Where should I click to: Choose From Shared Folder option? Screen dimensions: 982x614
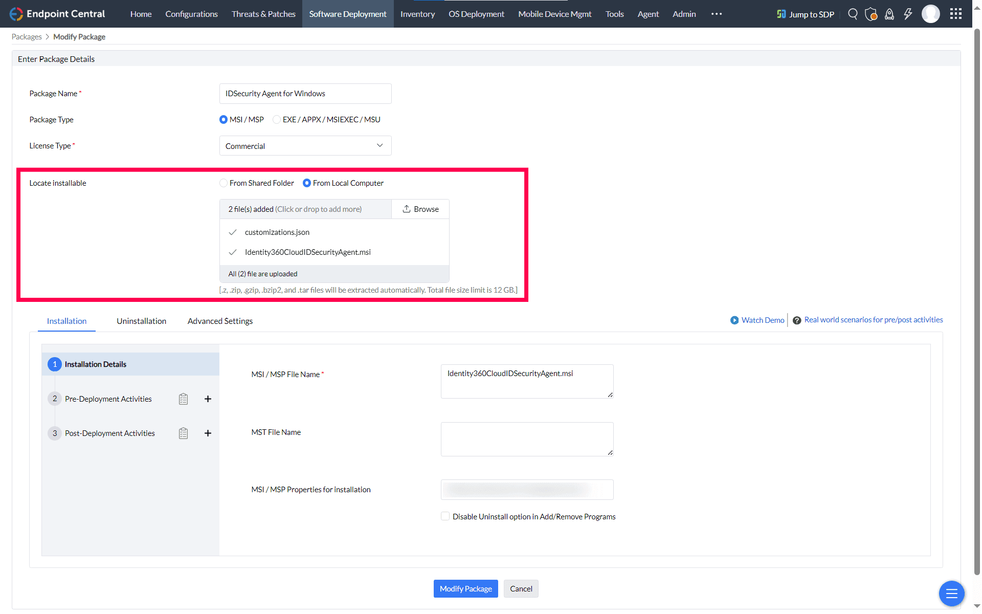[x=224, y=183]
